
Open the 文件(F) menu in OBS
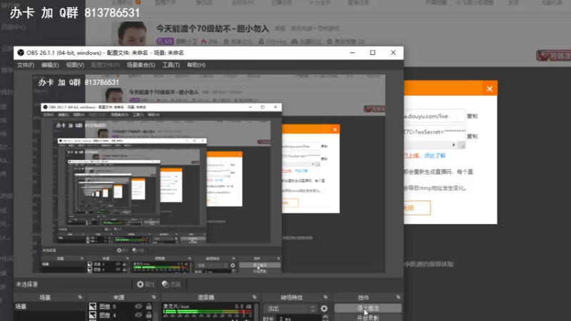click(x=26, y=65)
